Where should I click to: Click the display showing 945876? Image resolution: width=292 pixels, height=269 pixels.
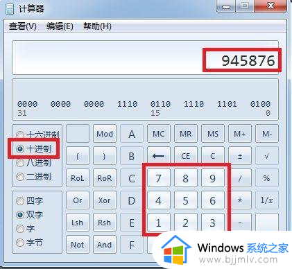(x=145, y=58)
